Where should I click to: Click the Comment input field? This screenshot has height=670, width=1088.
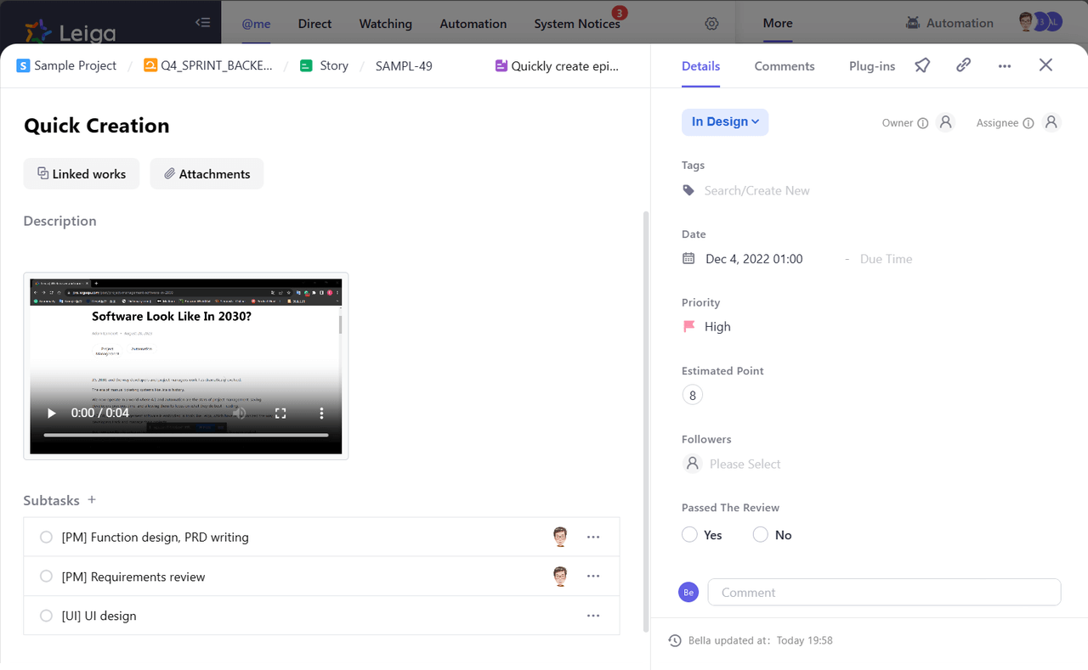point(884,592)
